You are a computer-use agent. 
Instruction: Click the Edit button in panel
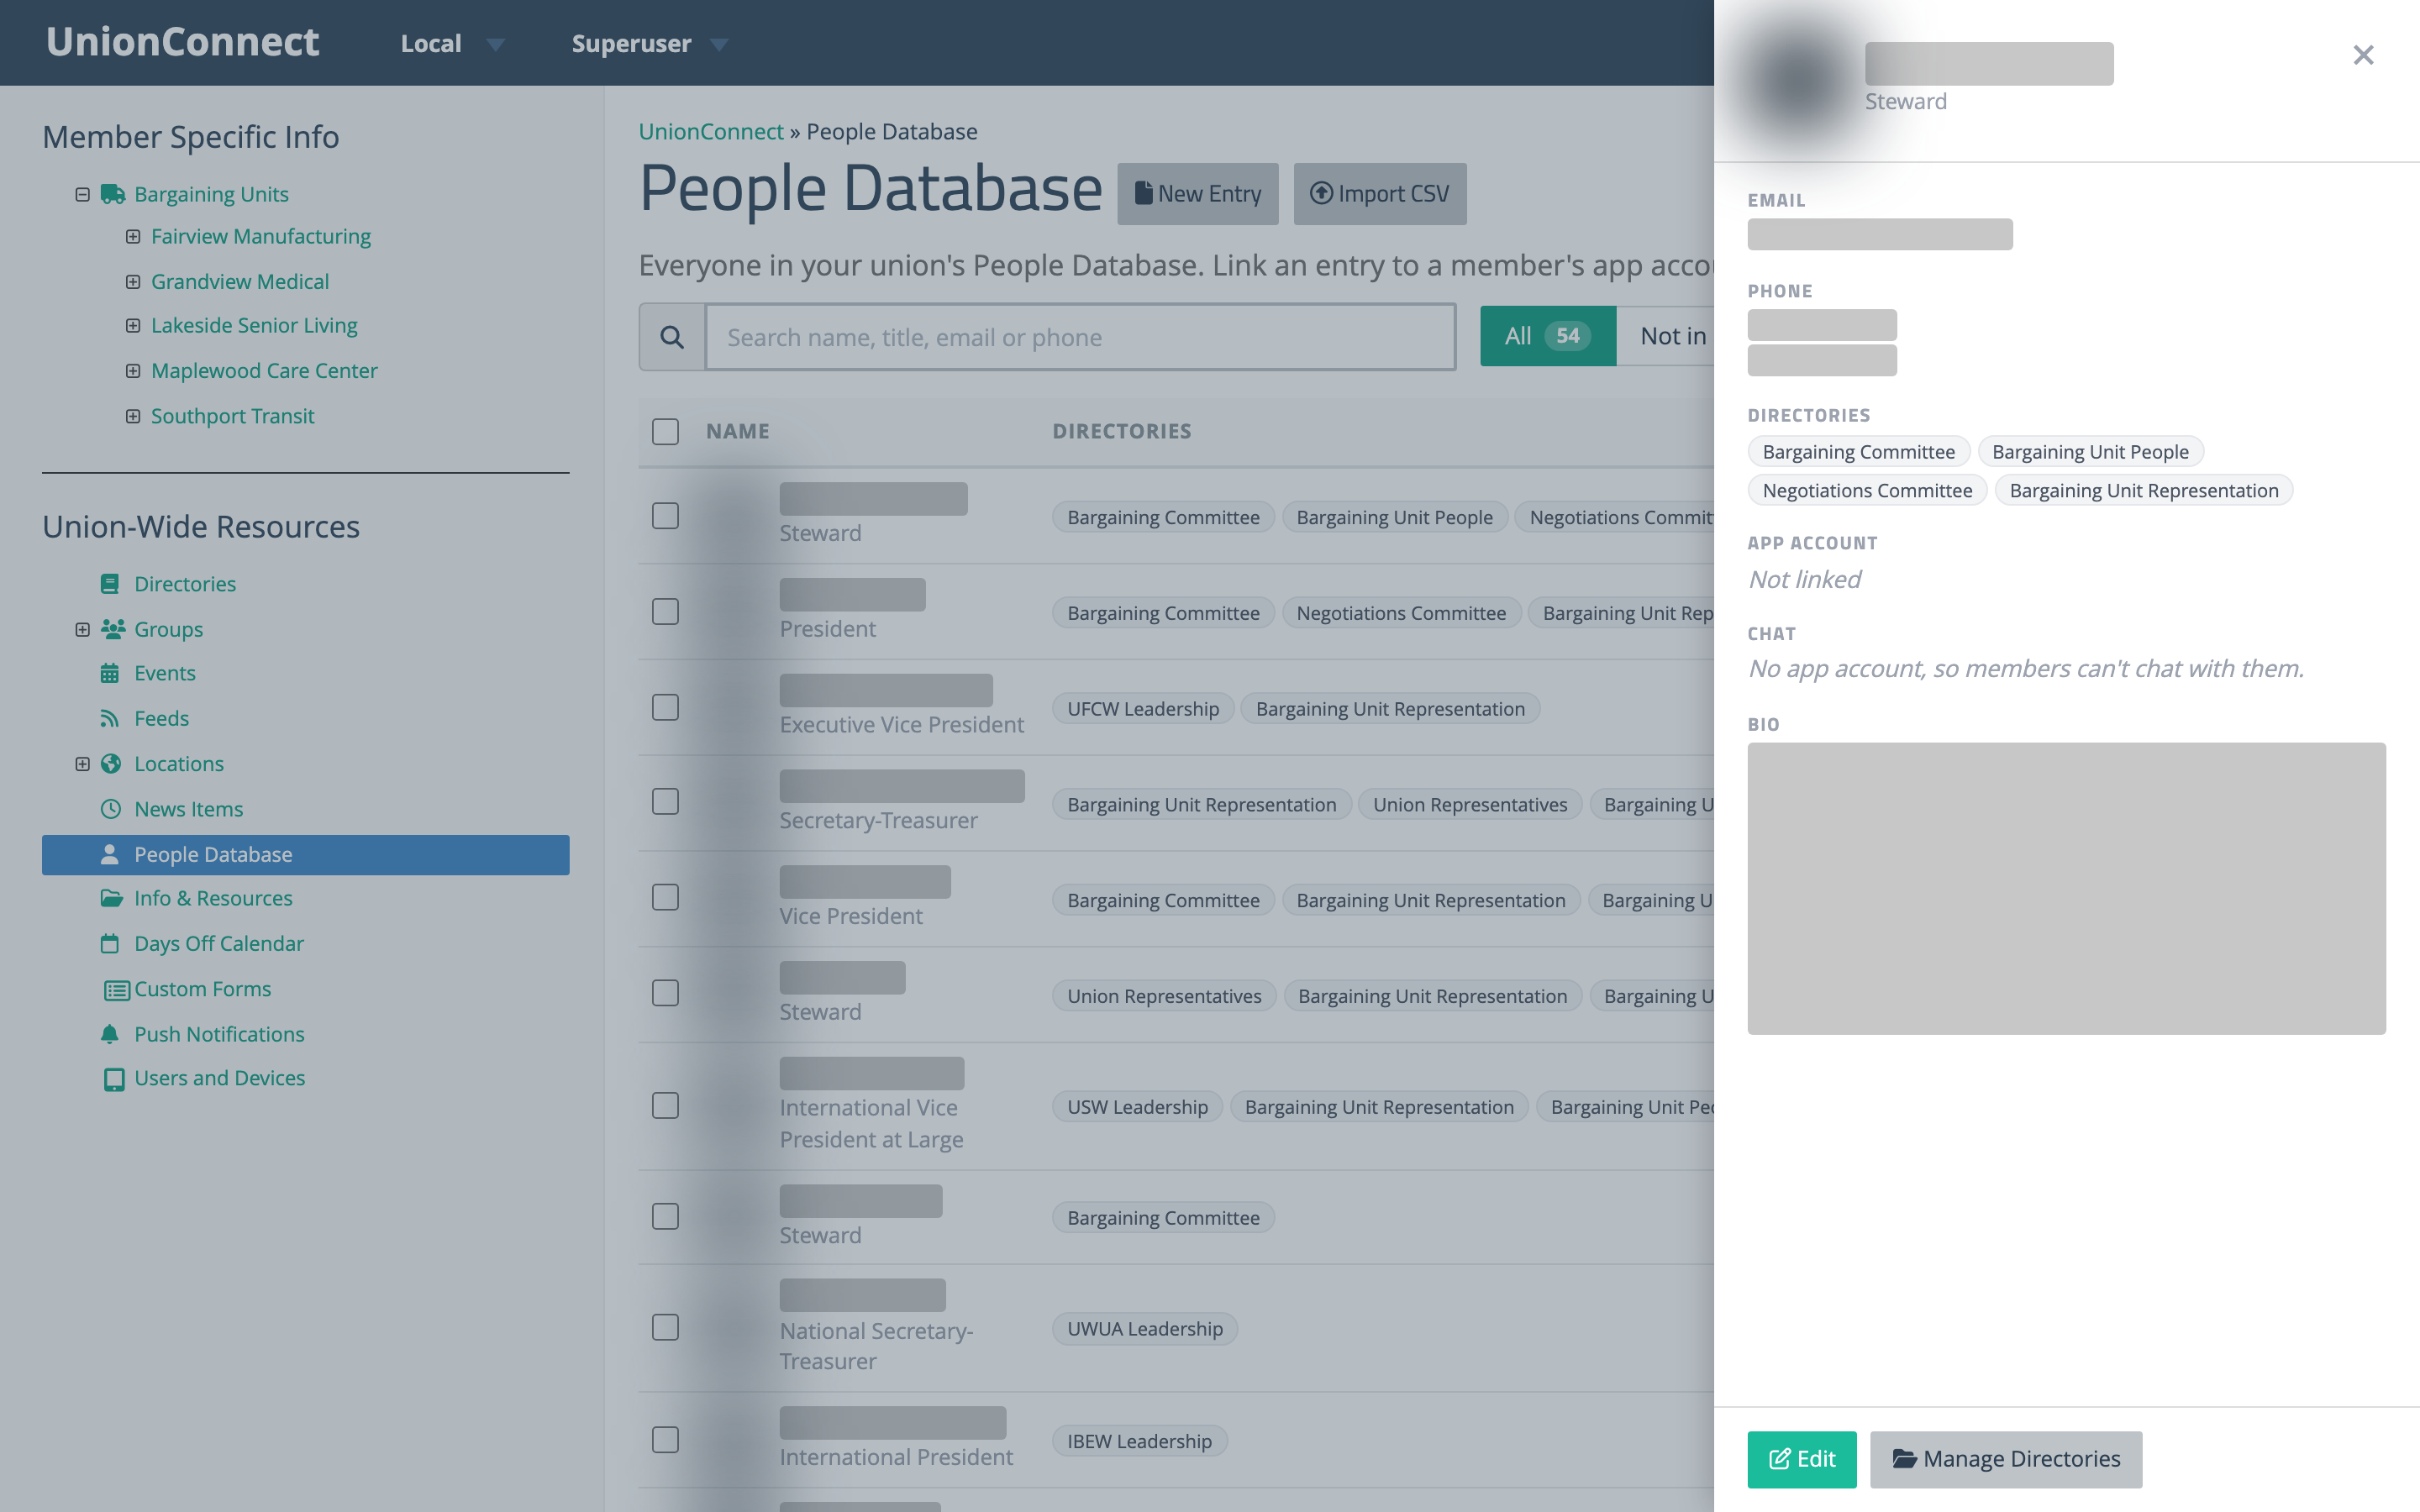1801,1459
